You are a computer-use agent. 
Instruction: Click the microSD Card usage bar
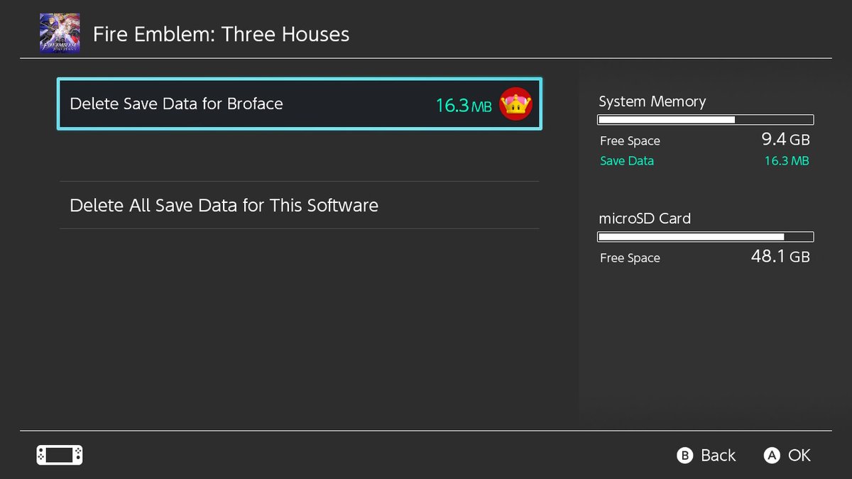coord(706,236)
